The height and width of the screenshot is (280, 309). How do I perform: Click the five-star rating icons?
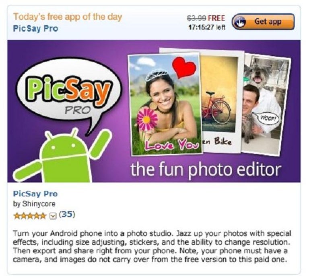[x=30, y=216]
